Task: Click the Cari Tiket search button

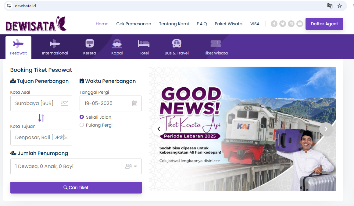Action: coord(76,187)
